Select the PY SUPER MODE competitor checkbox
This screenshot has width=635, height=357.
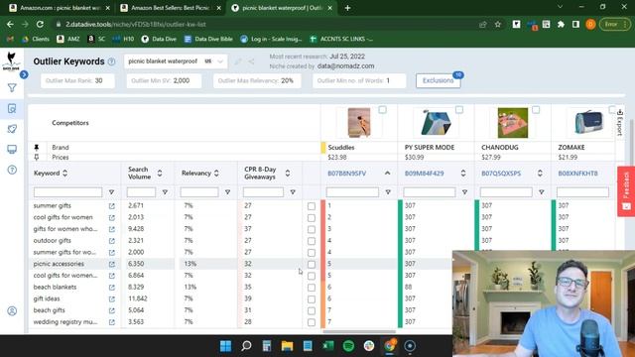(458, 110)
